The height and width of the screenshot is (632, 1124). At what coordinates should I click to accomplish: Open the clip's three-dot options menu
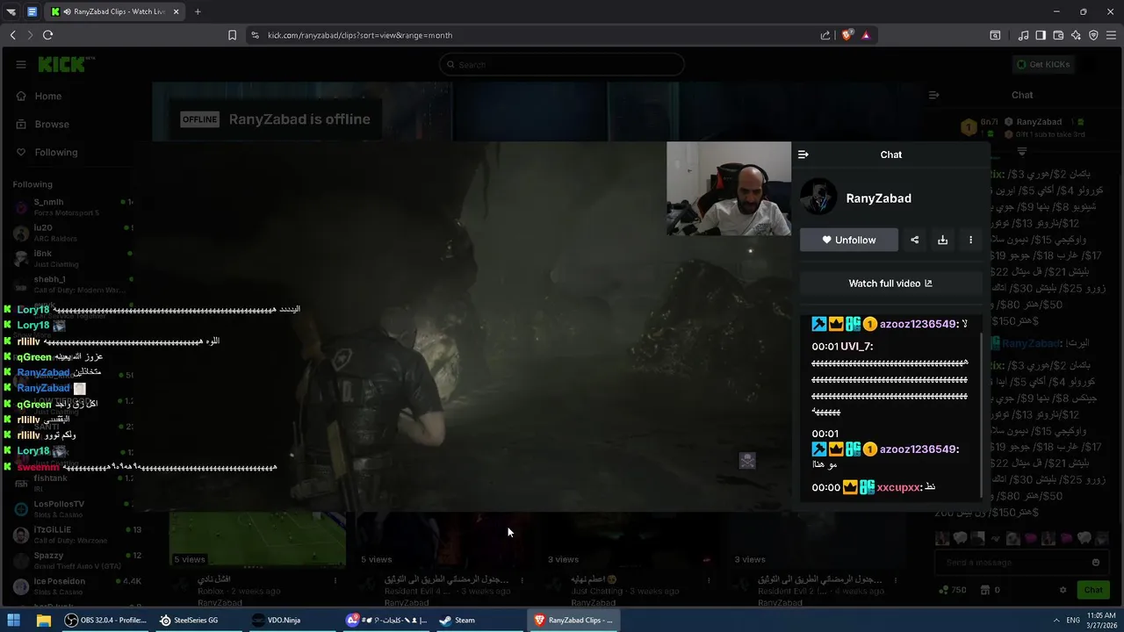tap(970, 240)
